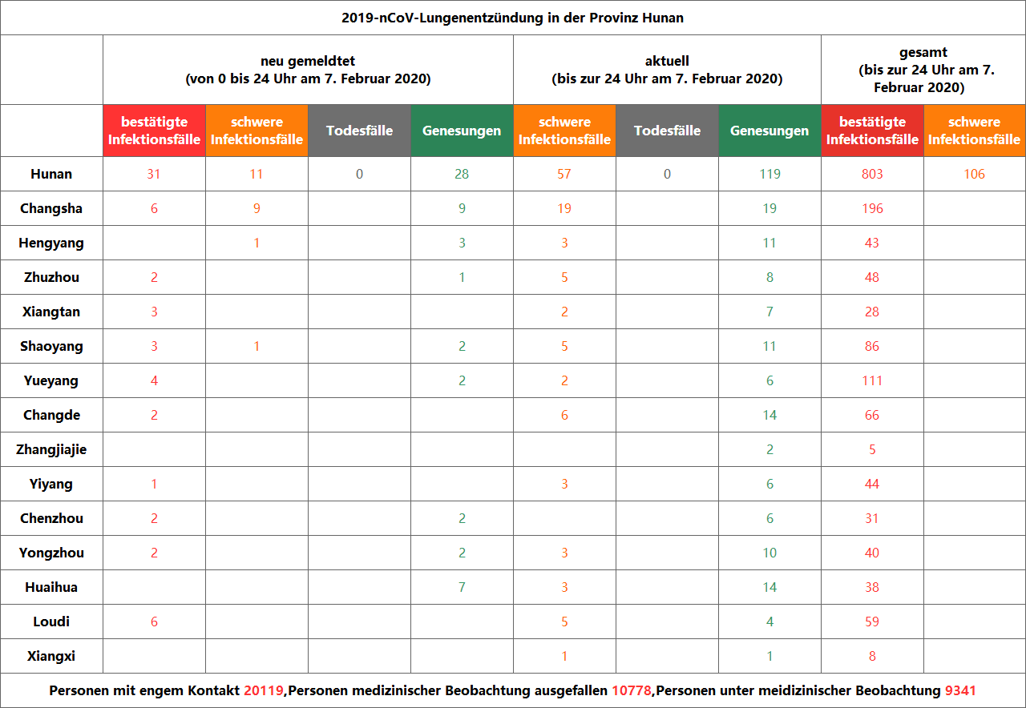
Task: Click gray Todesfälle header under "neu gemeldtet"
Action: tap(359, 131)
